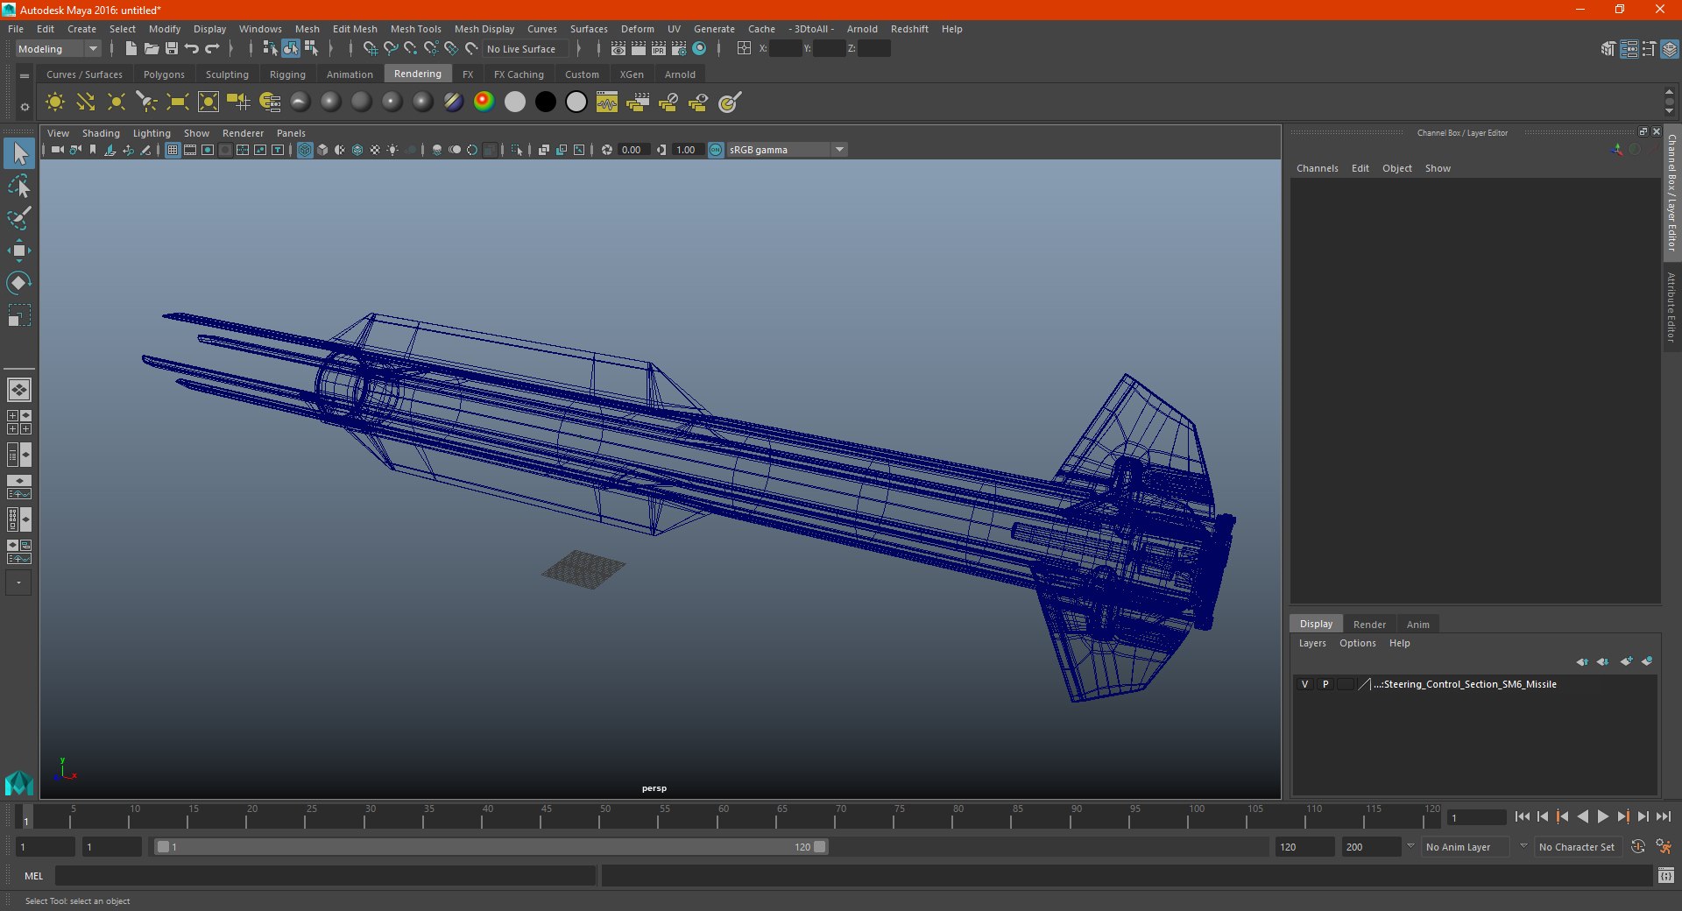Activate the Move tool in toolbox
The height and width of the screenshot is (911, 1682).
19,251
